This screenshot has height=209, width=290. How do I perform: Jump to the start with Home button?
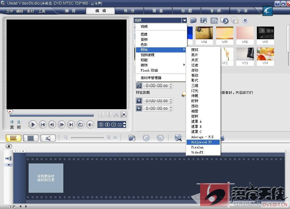click(43, 125)
